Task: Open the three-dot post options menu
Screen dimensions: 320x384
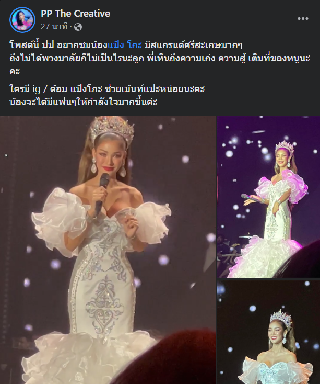Action: [x=303, y=19]
